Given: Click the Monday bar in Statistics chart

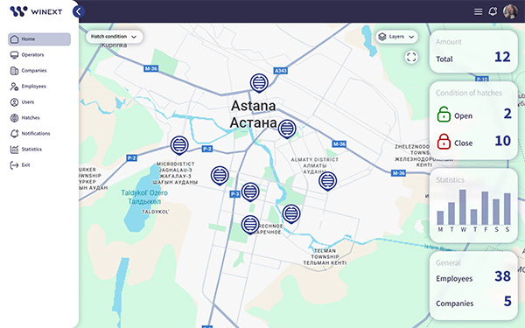Looking at the screenshot, I should pyautogui.click(x=440, y=218).
